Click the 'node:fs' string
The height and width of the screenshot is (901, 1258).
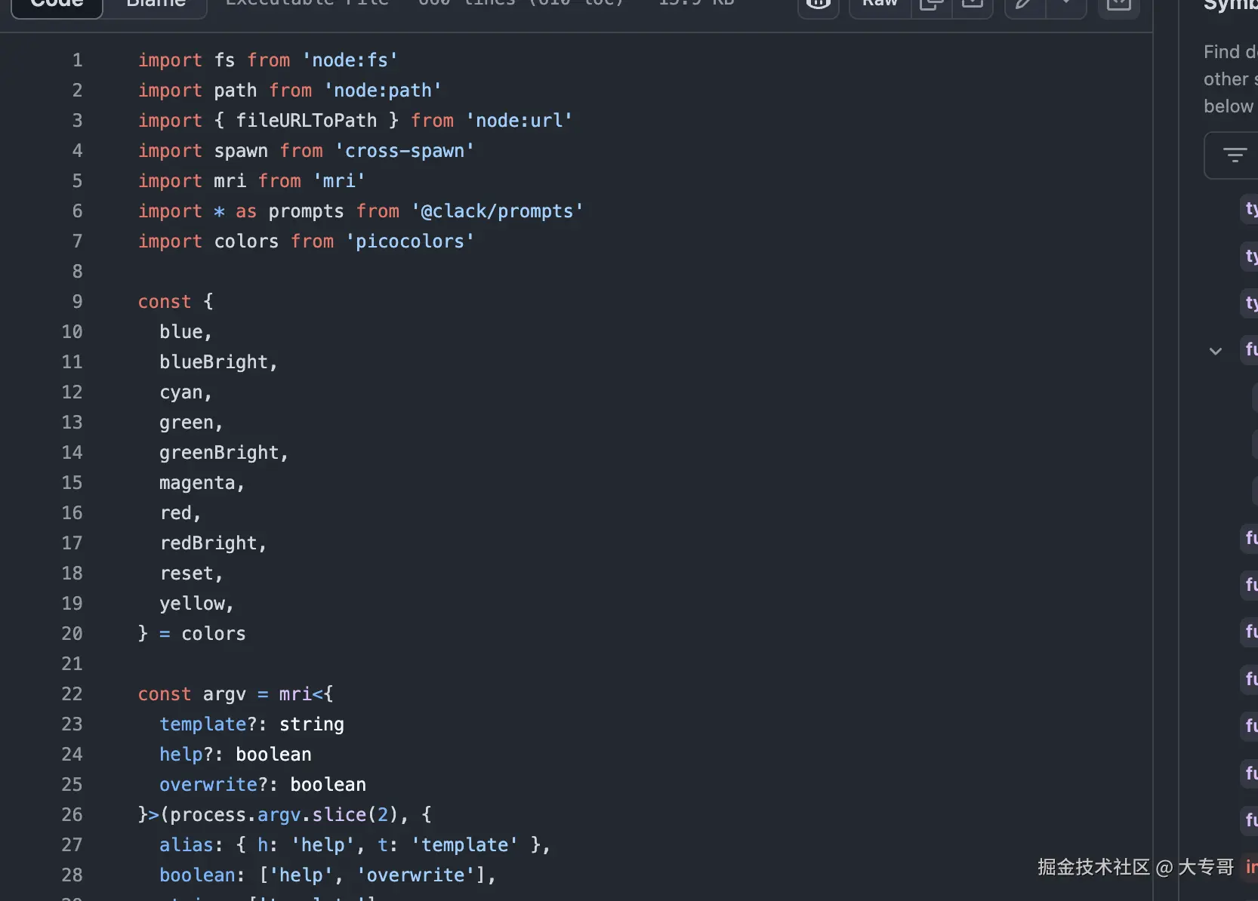click(350, 60)
